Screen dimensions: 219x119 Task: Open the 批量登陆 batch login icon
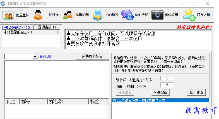click(8, 15)
